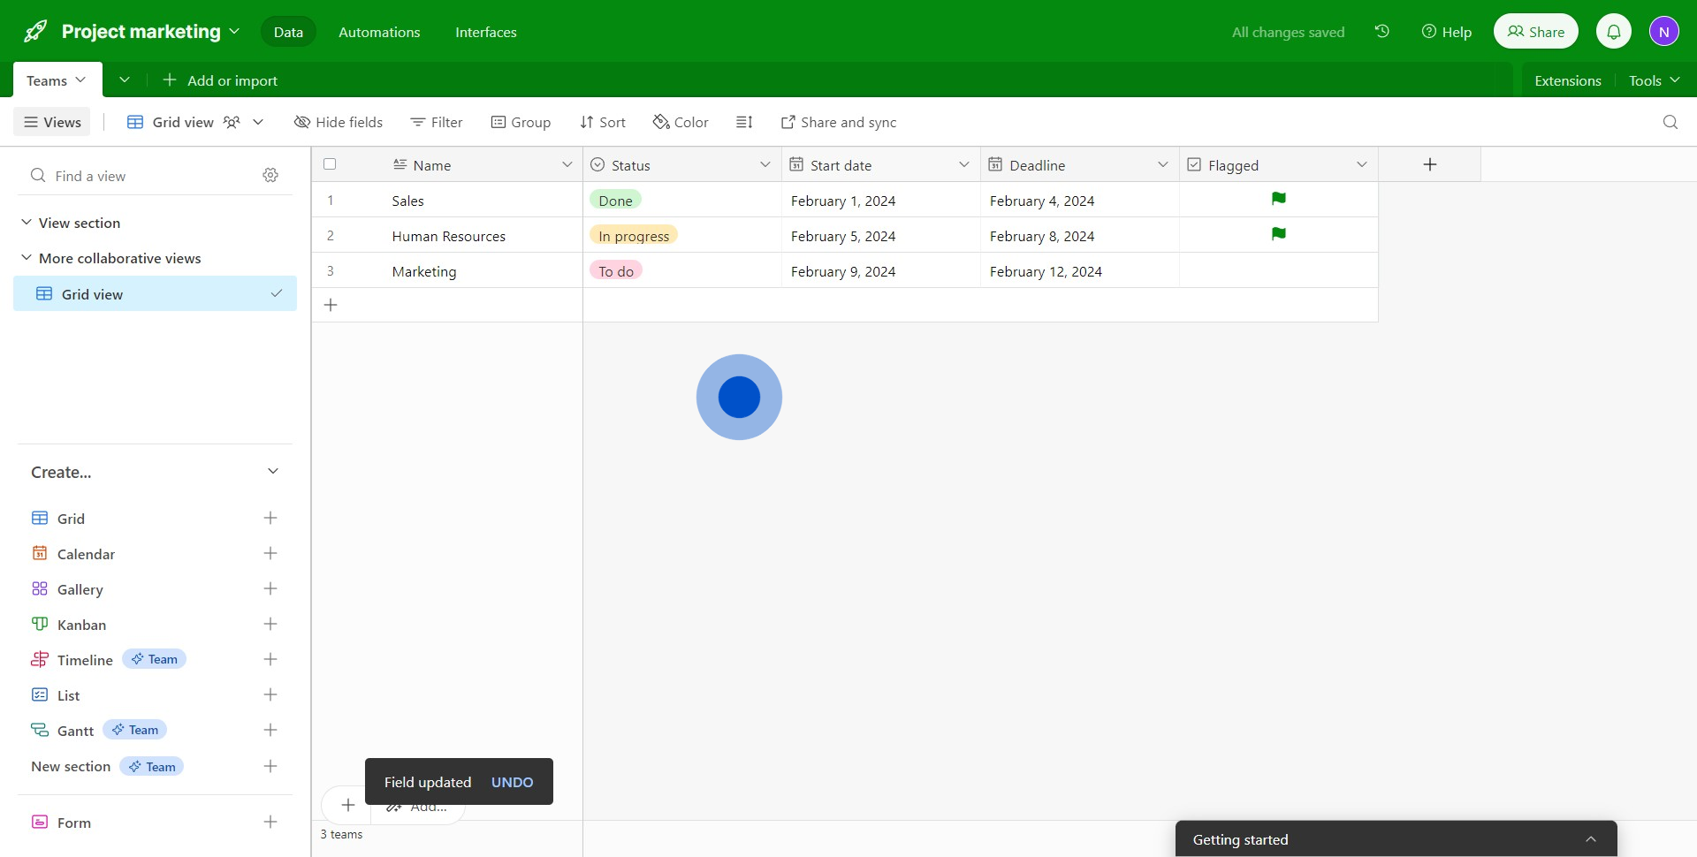Check the Marketing row Flagged cell
The height and width of the screenshot is (857, 1697).
[1278, 270]
